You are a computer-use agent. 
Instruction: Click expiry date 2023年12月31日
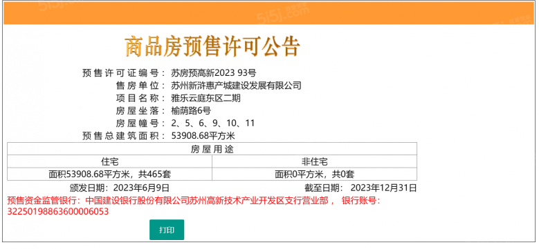click(383, 188)
